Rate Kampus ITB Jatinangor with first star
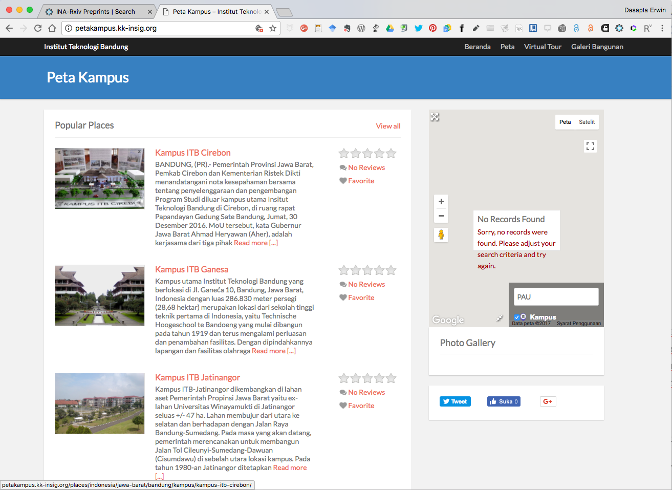Viewport: 672px width, 490px height. (344, 378)
